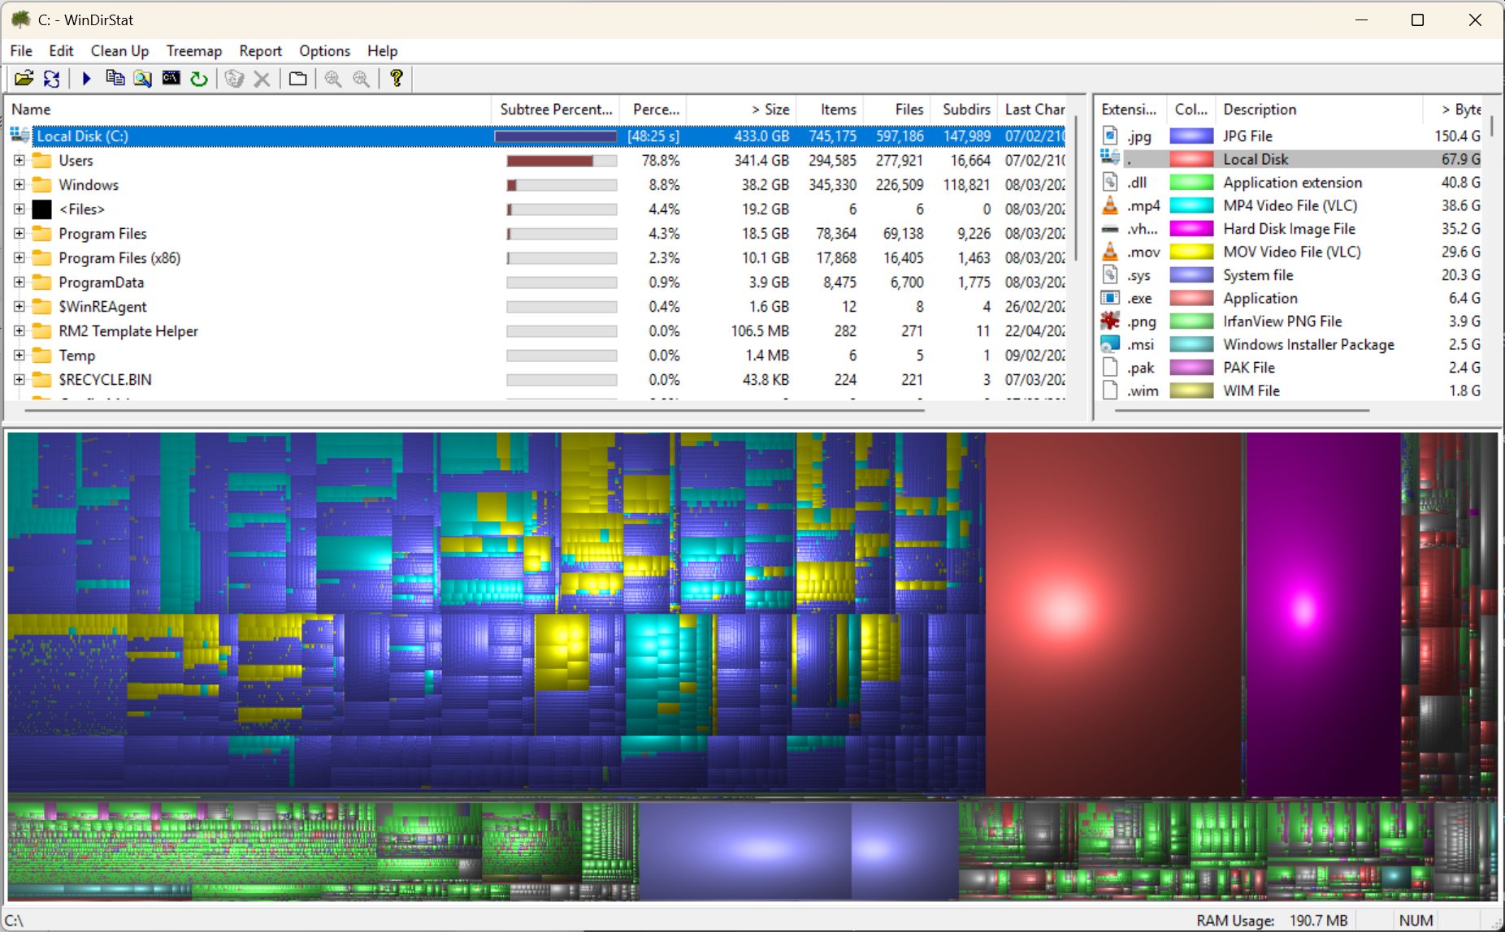The width and height of the screenshot is (1505, 932).
Task: Click the Refresh All double-arrow icon
Action: pyautogui.click(x=52, y=79)
